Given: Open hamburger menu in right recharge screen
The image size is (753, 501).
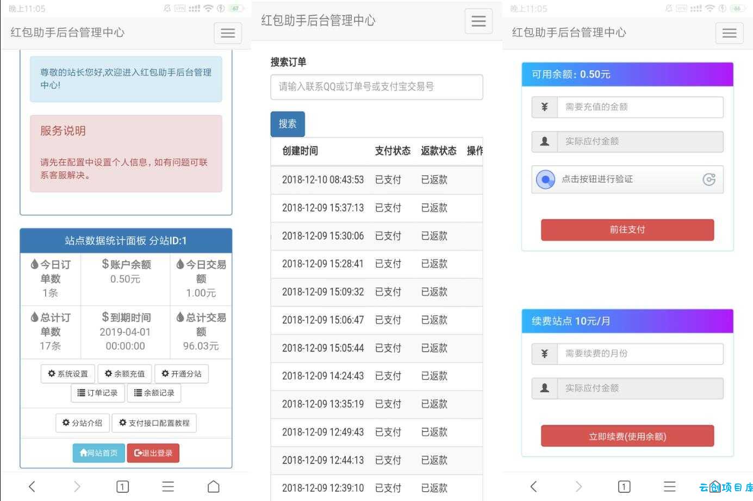Looking at the screenshot, I should click(729, 33).
